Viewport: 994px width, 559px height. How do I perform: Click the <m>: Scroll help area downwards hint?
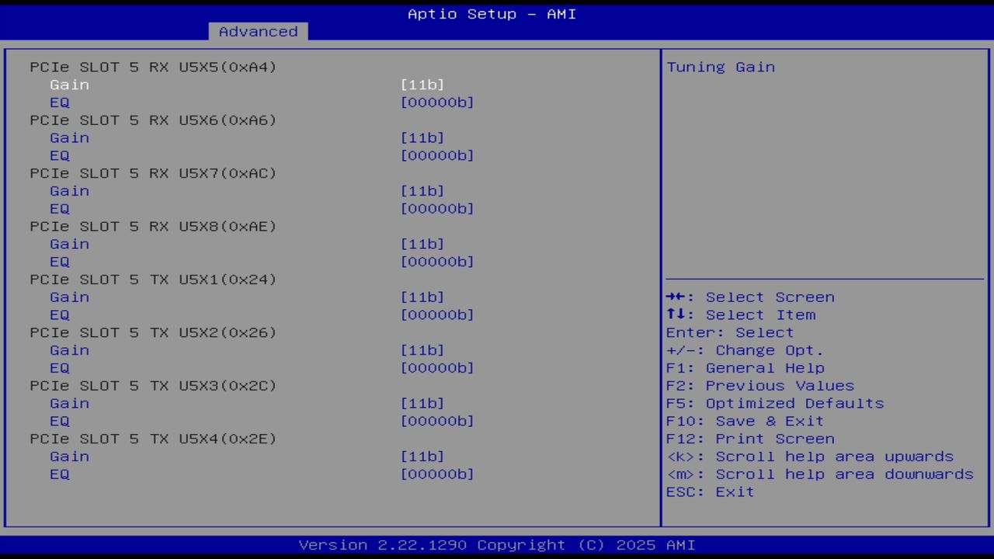pyautogui.click(x=820, y=474)
